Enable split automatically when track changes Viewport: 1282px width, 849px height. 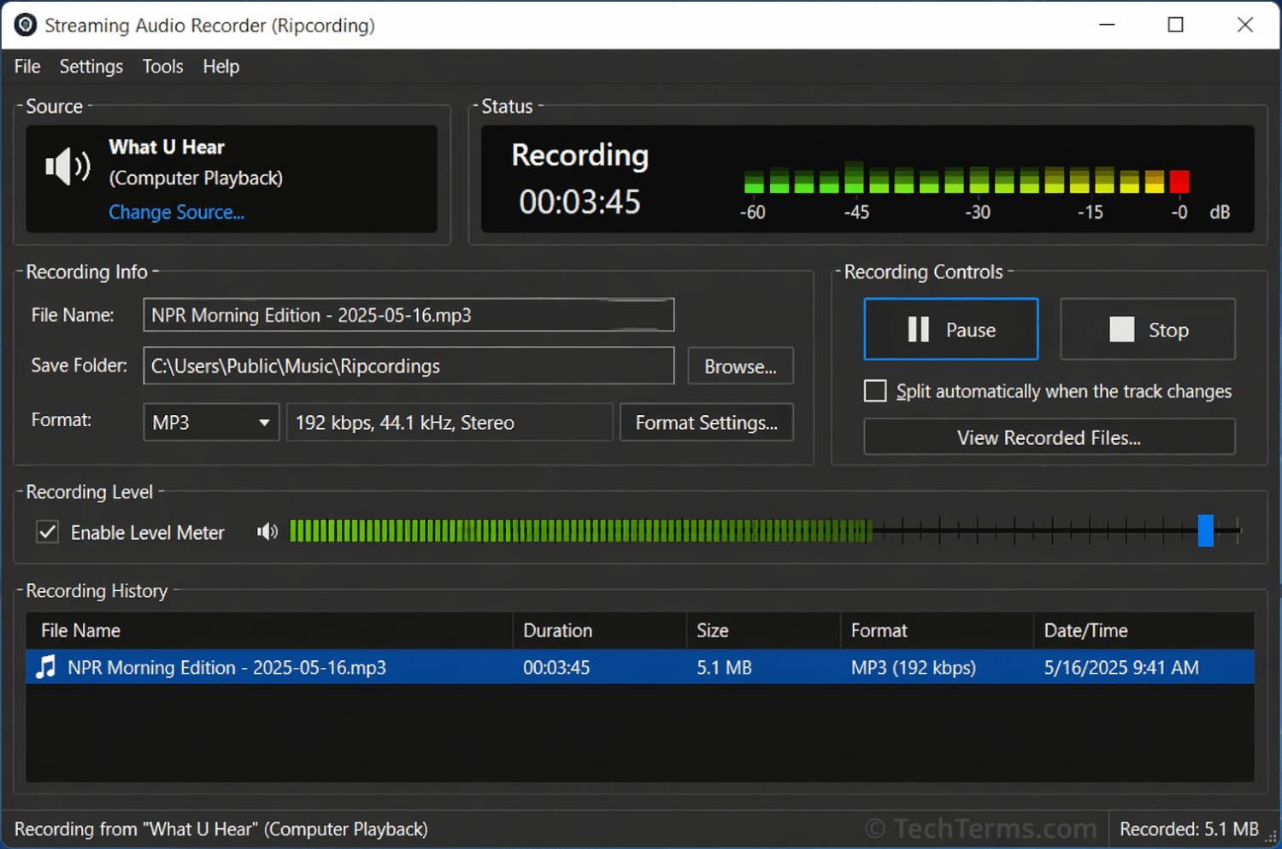pyautogui.click(x=875, y=391)
